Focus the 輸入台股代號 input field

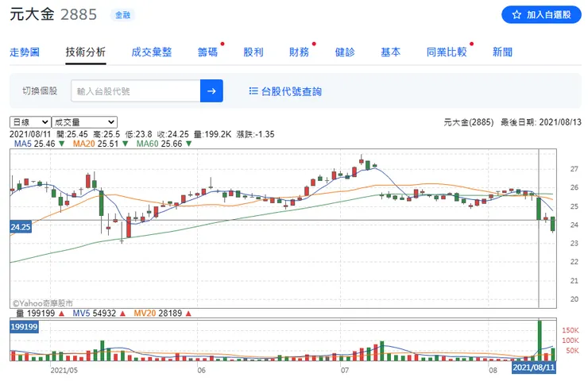[136, 90]
